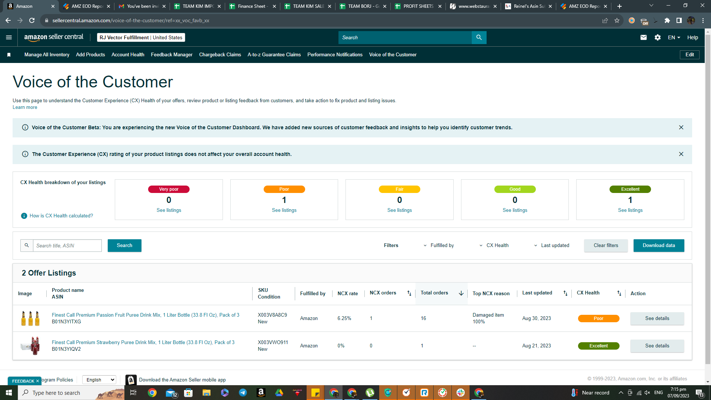Sort table by Total orders arrow
711x400 pixels.
point(461,293)
